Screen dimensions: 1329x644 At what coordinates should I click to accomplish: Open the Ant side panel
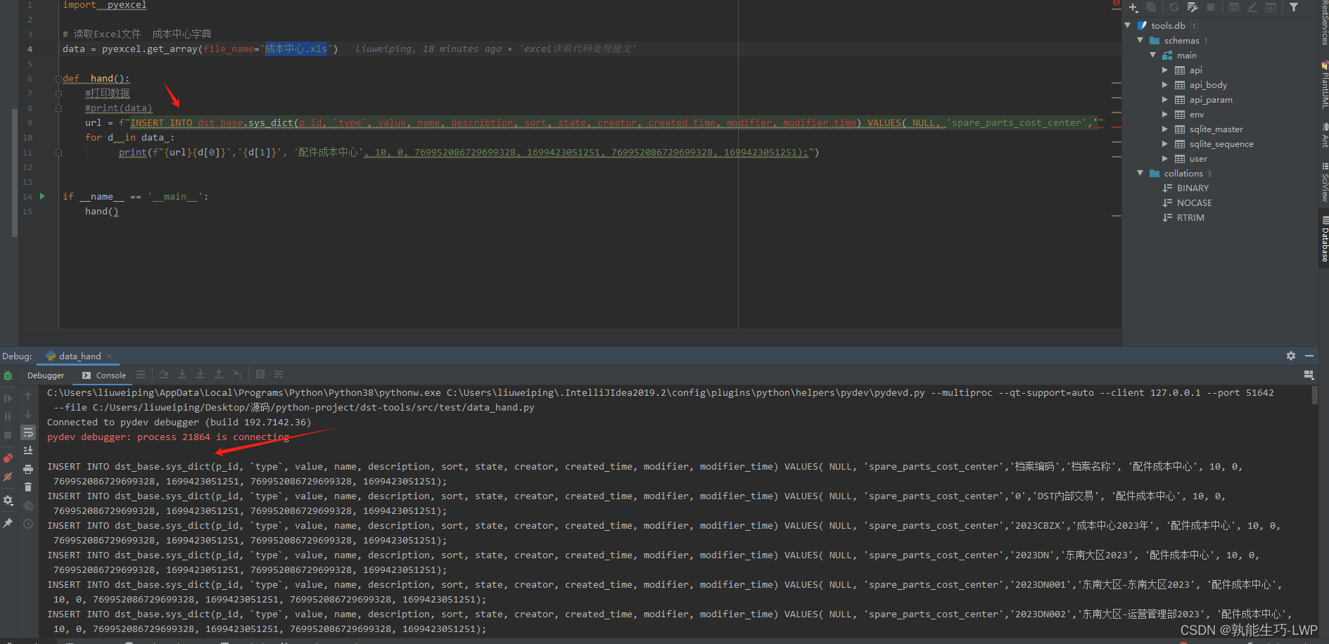[x=1324, y=135]
